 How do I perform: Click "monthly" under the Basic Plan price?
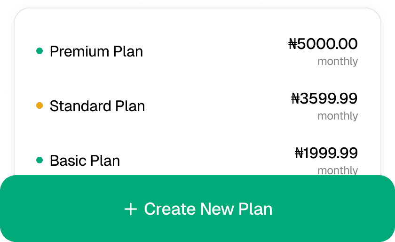[338, 170]
